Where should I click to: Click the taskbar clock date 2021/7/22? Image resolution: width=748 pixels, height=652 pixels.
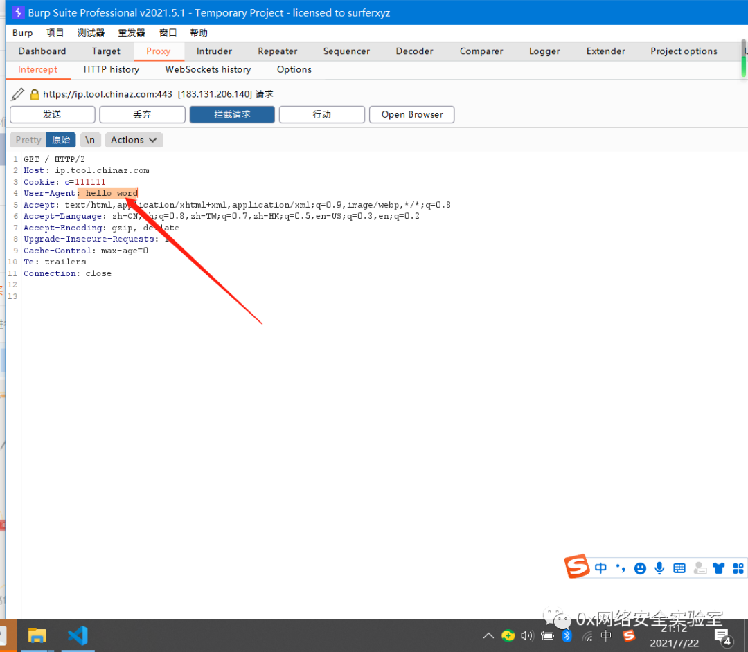[674, 643]
